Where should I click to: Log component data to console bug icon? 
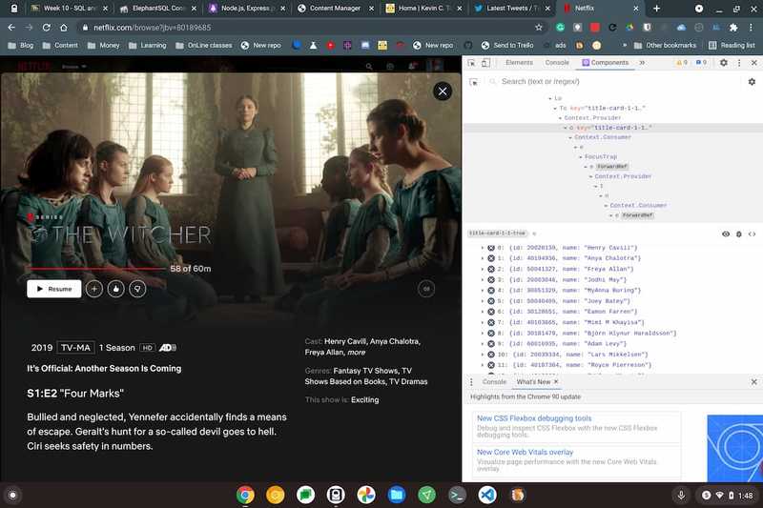click(738, 234)
